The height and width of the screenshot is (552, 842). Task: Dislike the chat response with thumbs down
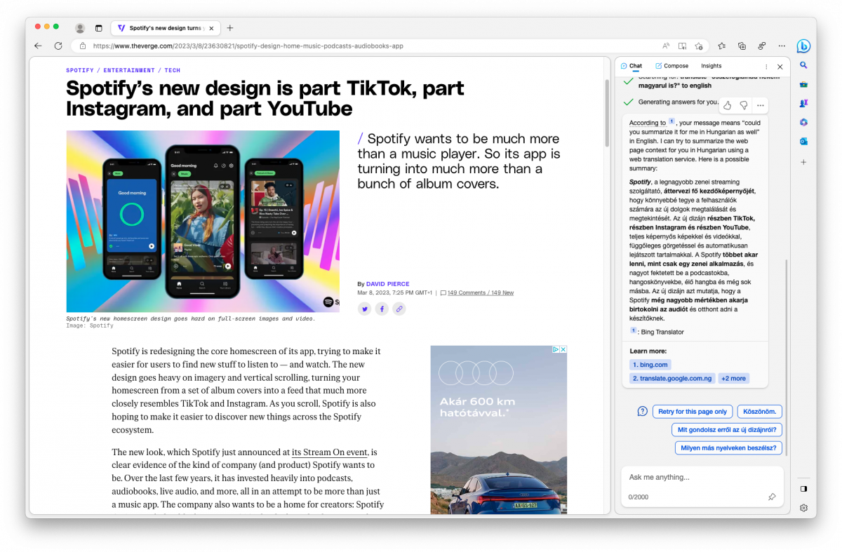743,105
